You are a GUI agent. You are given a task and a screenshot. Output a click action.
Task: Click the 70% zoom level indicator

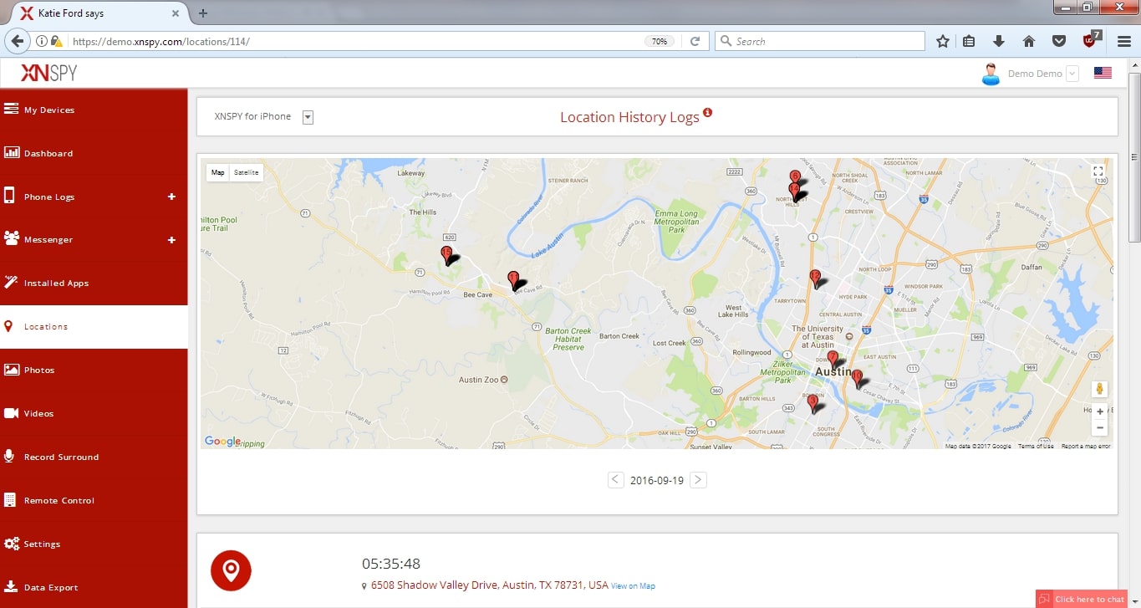tap(660, 41)
